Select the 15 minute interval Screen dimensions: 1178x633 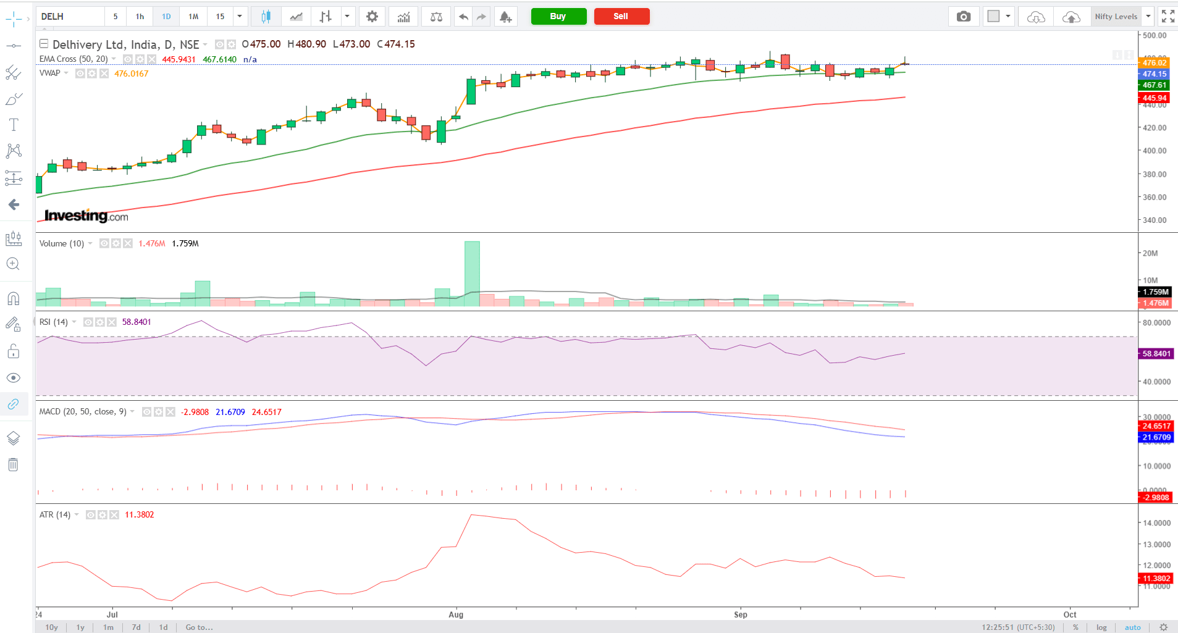[x=221, y=17]
